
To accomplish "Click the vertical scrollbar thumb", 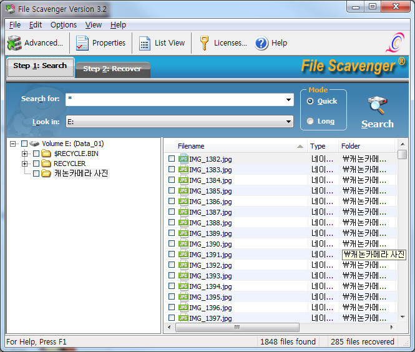I will (x=403, y=154).
